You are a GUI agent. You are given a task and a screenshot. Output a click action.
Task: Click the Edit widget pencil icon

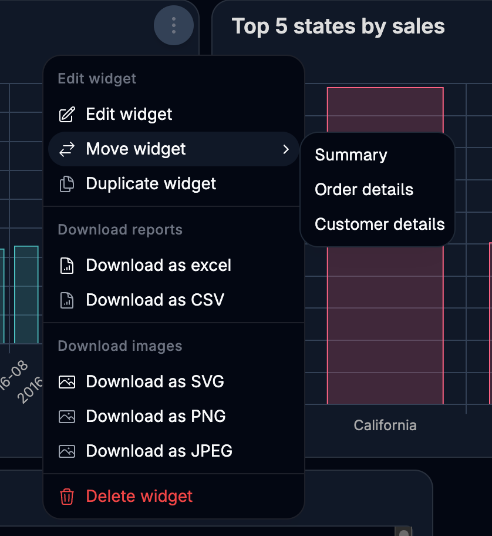click(68, 115)
